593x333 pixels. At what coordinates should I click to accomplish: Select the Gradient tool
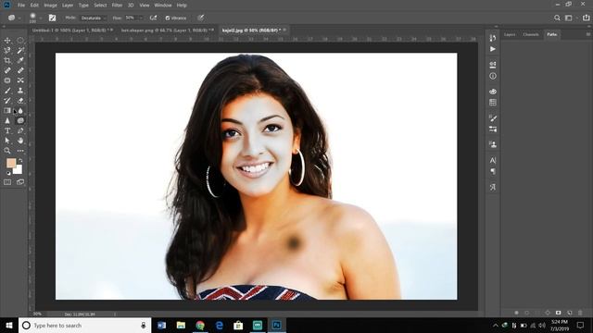(x=7, y=111)
